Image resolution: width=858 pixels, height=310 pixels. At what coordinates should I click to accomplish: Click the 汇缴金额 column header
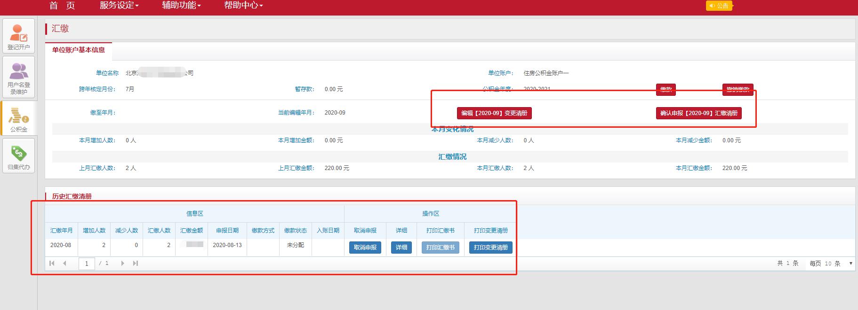(192, 231)
